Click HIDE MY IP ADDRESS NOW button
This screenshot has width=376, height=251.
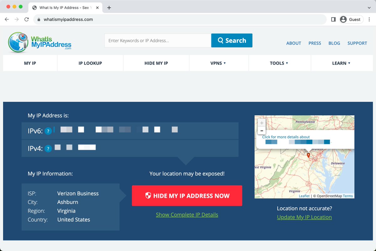point(187,196)
